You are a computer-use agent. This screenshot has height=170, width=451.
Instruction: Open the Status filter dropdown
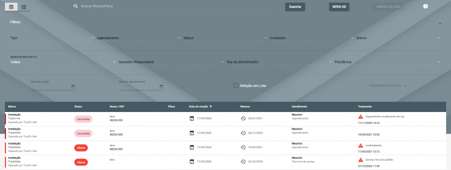225,38
